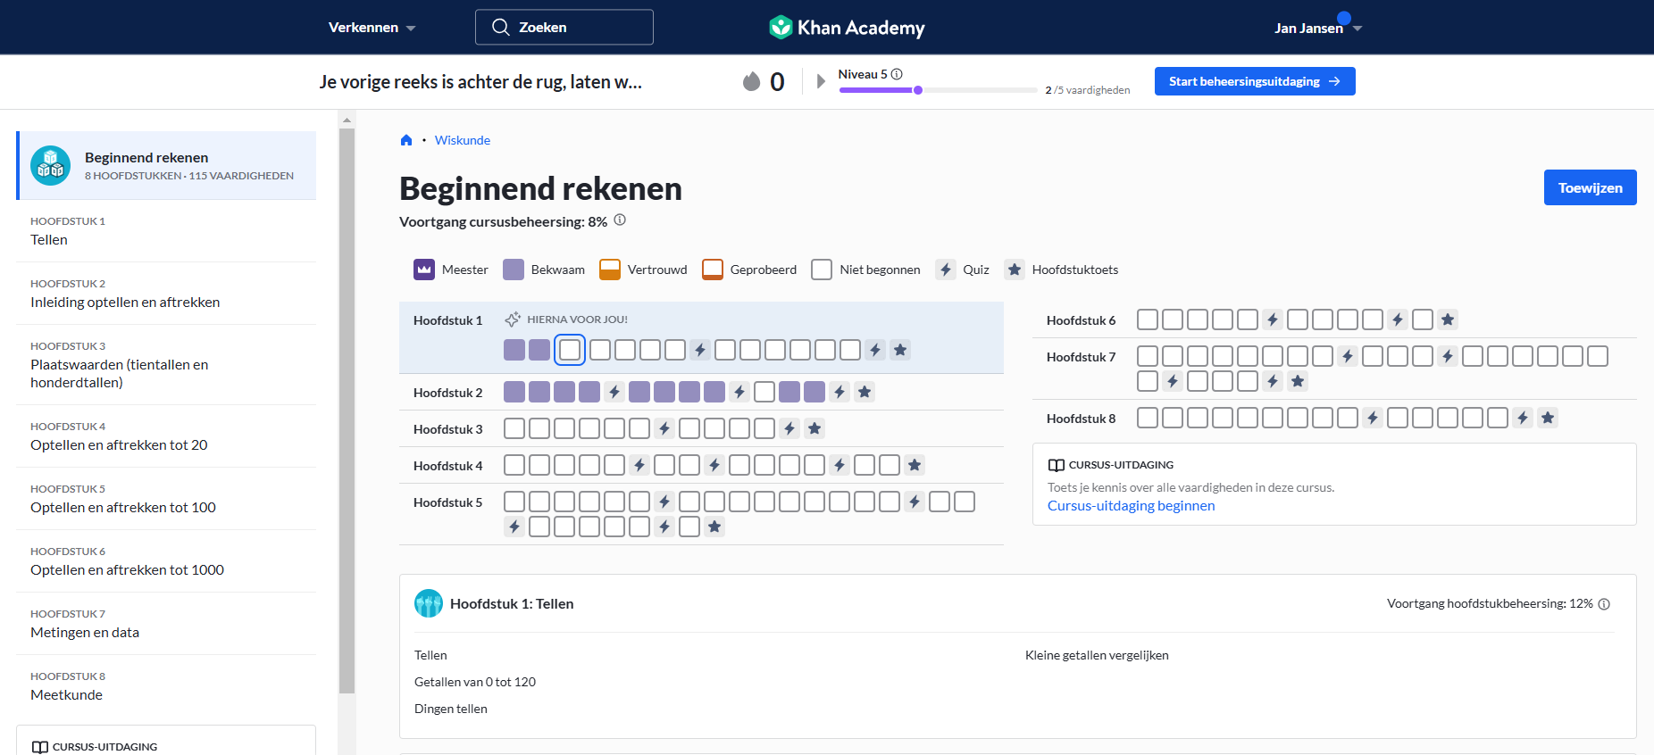The width and height of the screenshot is (1654, 755).
Task: Open the first quiz bolt in Hoofdstuk 8
Action: 1373,418
